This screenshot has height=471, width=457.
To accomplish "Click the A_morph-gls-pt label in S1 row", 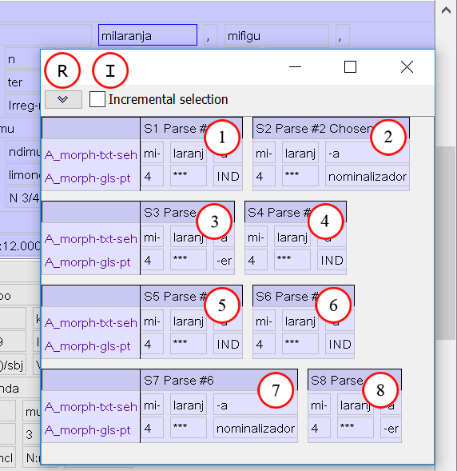I will point(87,178).
